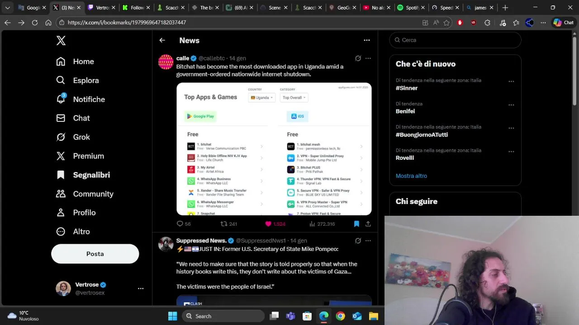Screen dimensions: 579x325
Task: Open the Altro menu in sidebar
Action: click(73, 232)
